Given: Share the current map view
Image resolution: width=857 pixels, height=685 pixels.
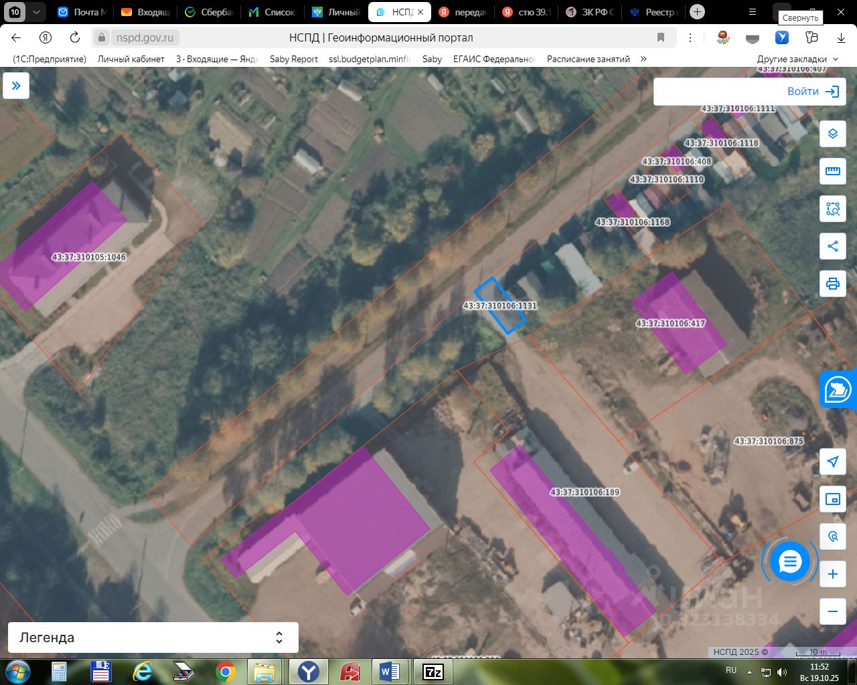Looking at the screenshot, I should 833,246.
